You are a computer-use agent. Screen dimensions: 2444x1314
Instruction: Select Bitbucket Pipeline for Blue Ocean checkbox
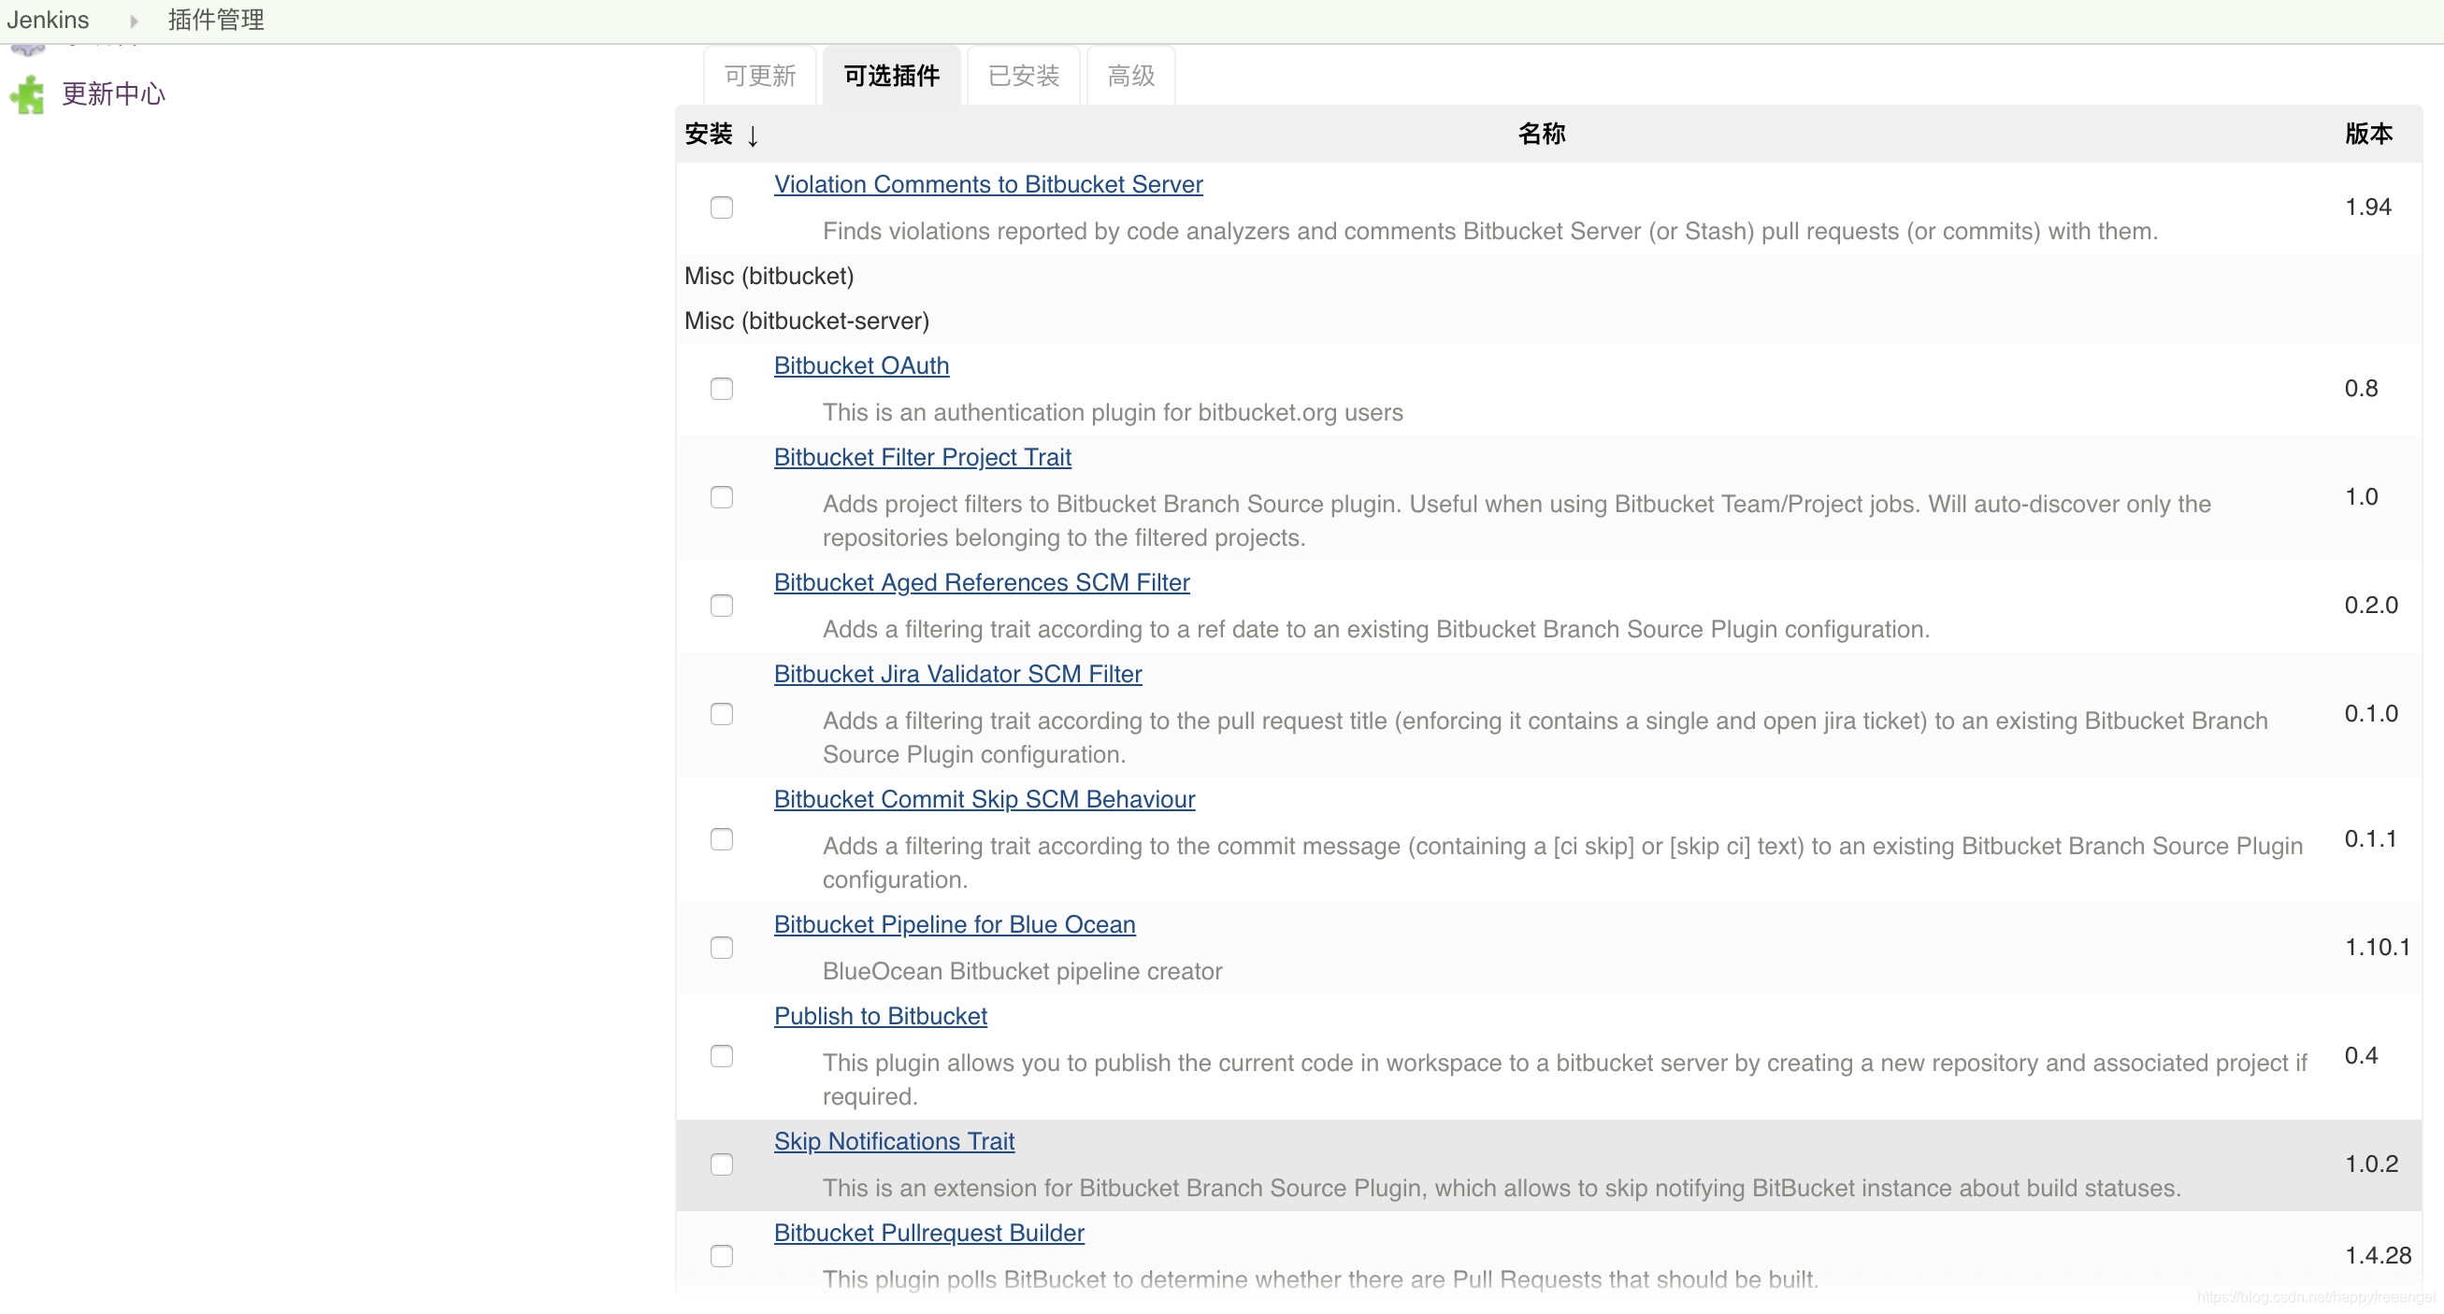click(x=721, y=948)
